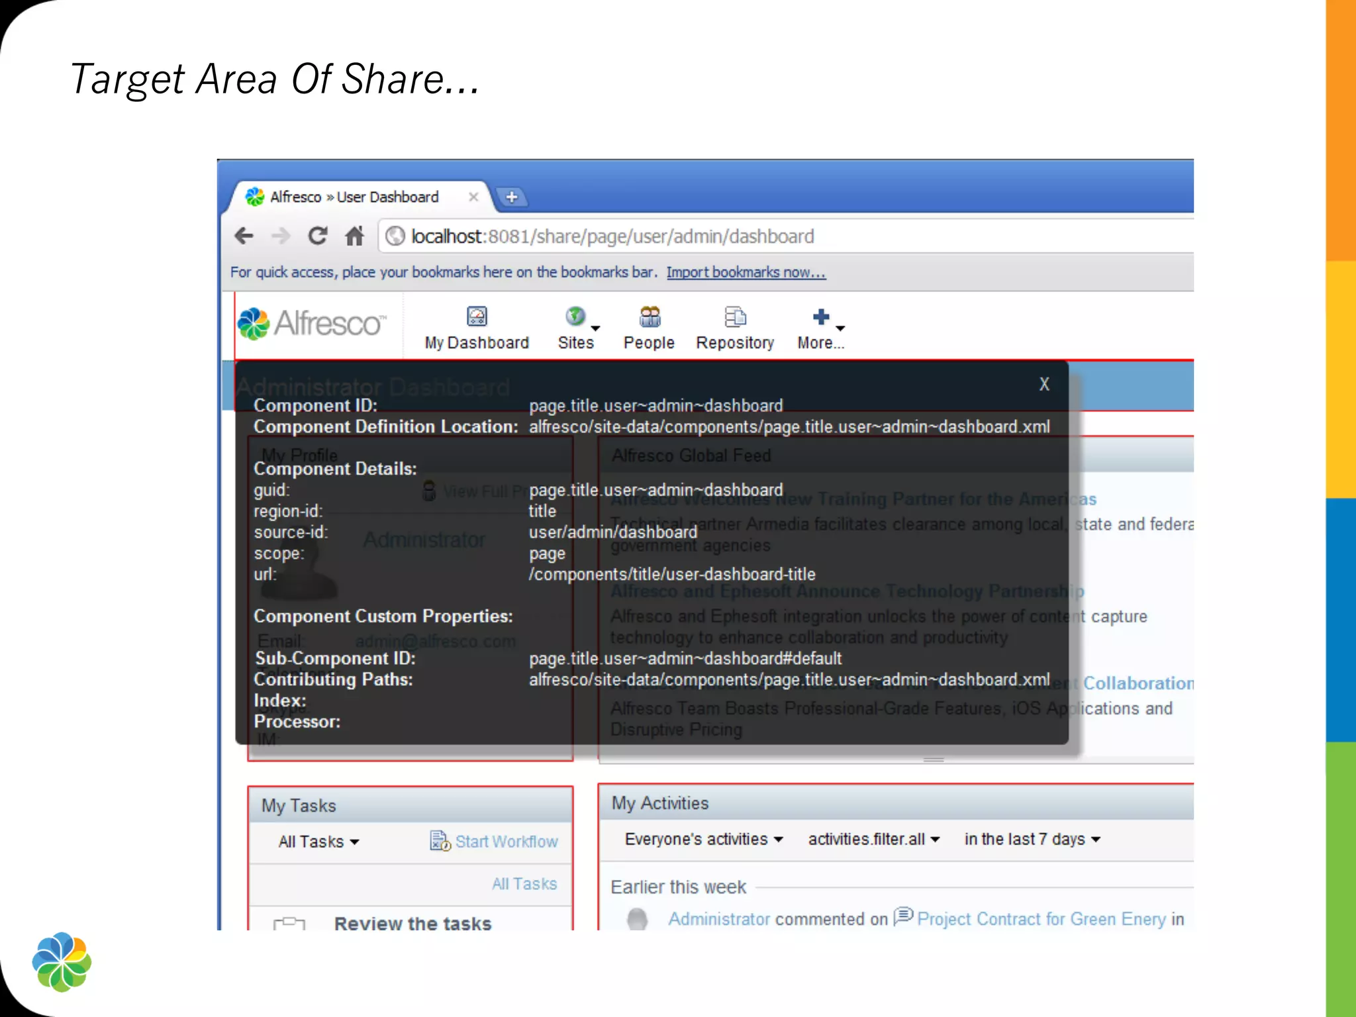Screen dimensions: 1356x1017
Task: Click the Sub-Component ID value
Action: pyautogui.click(x=685, y=658)
